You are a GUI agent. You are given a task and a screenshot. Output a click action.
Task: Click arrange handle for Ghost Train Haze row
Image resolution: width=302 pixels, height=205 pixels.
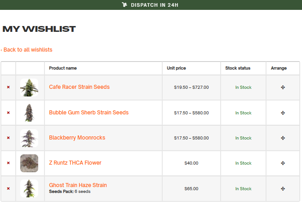283,189
